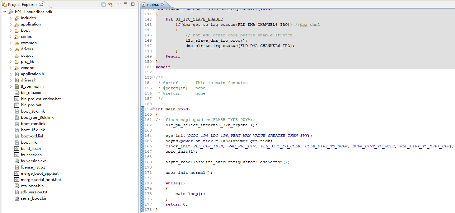Screen dimensions: 455x213
Task: Open the Project Explorer View Menu dropdown
Action: [x=120, y=4]
